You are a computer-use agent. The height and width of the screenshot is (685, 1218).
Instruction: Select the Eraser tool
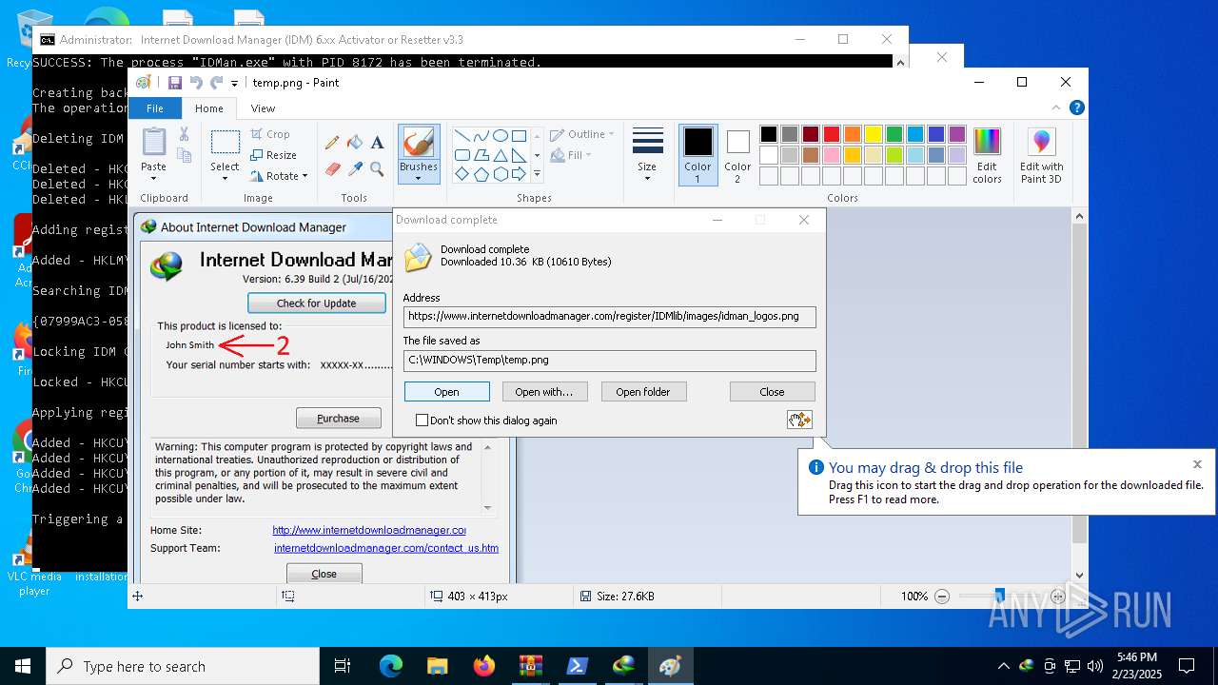click(332, 169)
